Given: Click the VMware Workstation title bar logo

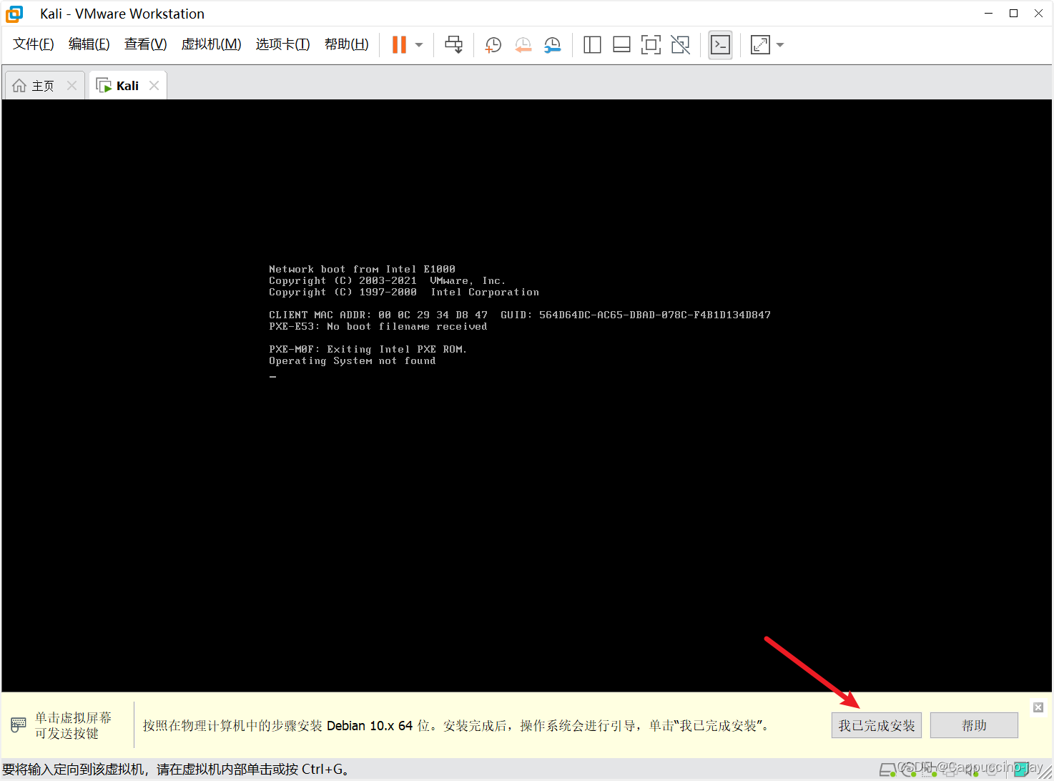Looking at the screenshot, I should pos(14,14).
